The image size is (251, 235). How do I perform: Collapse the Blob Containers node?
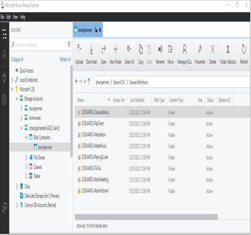point(26,137)
